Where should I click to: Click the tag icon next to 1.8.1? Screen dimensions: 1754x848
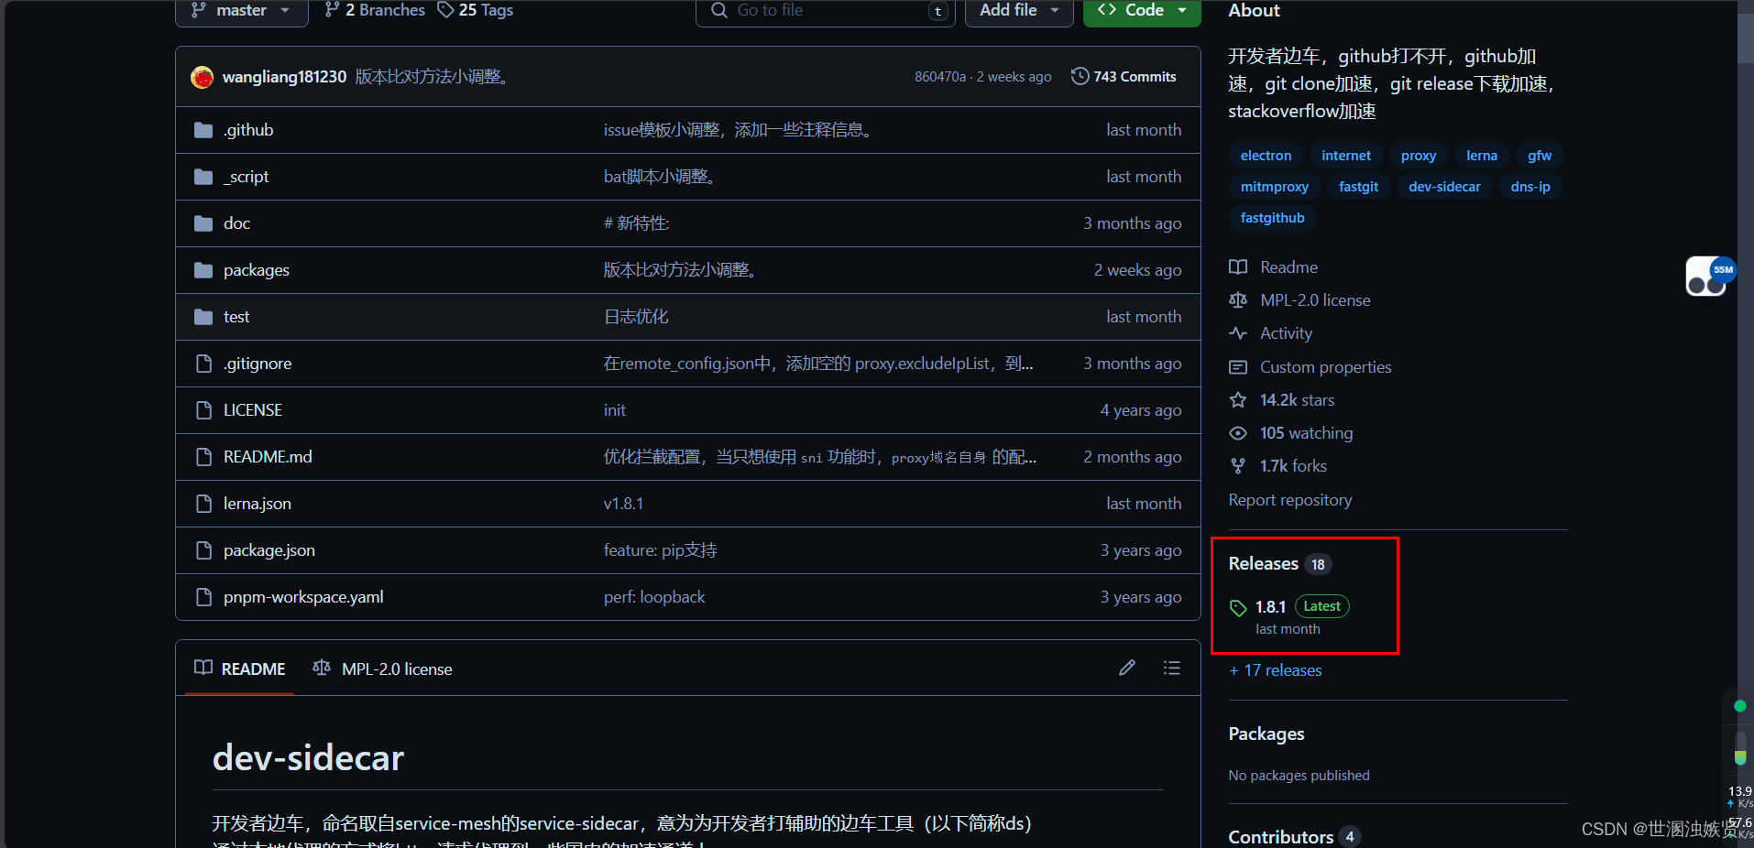pyautogui.click(x=1239, y=606)
